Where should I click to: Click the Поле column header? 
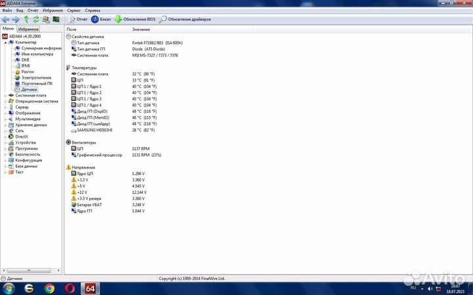[x=97, y=29]
